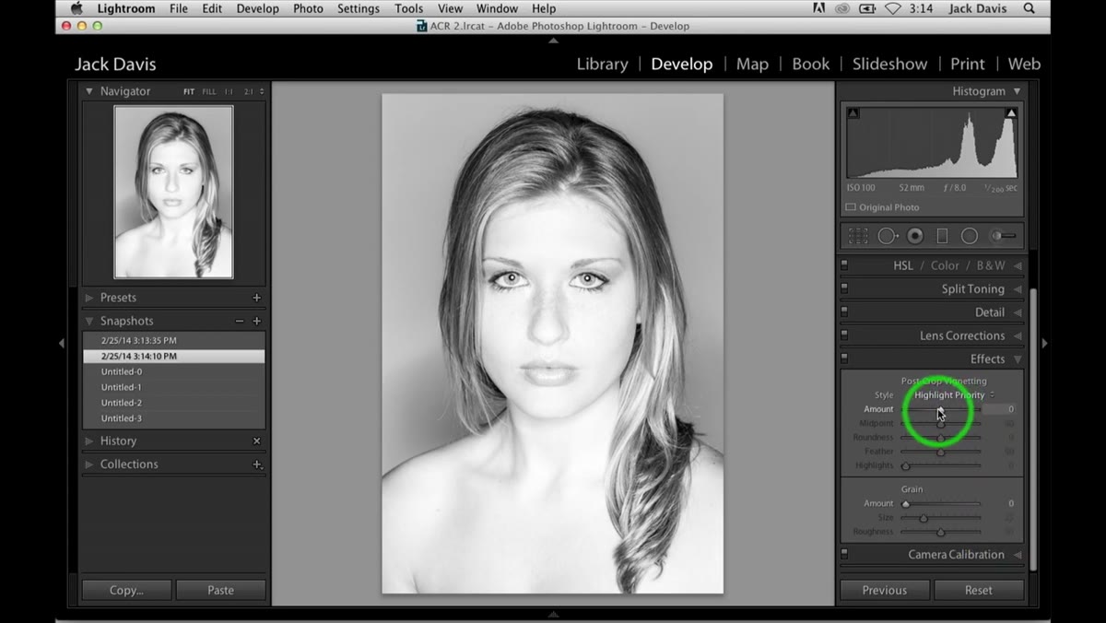Open the Apple menu
The image size is (1106, 623).
pos(76,8)
